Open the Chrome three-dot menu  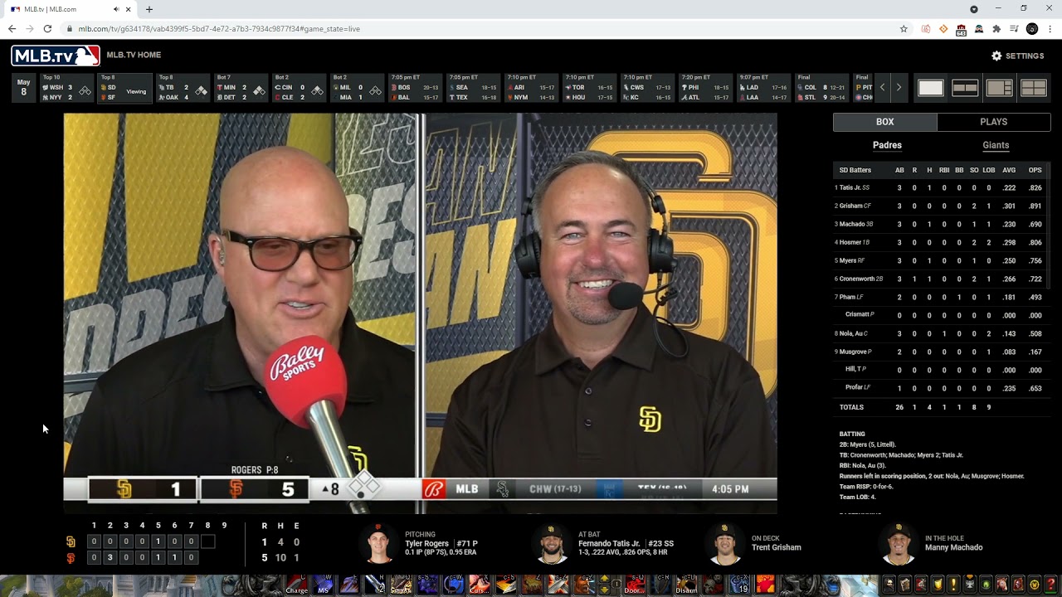1050,29
